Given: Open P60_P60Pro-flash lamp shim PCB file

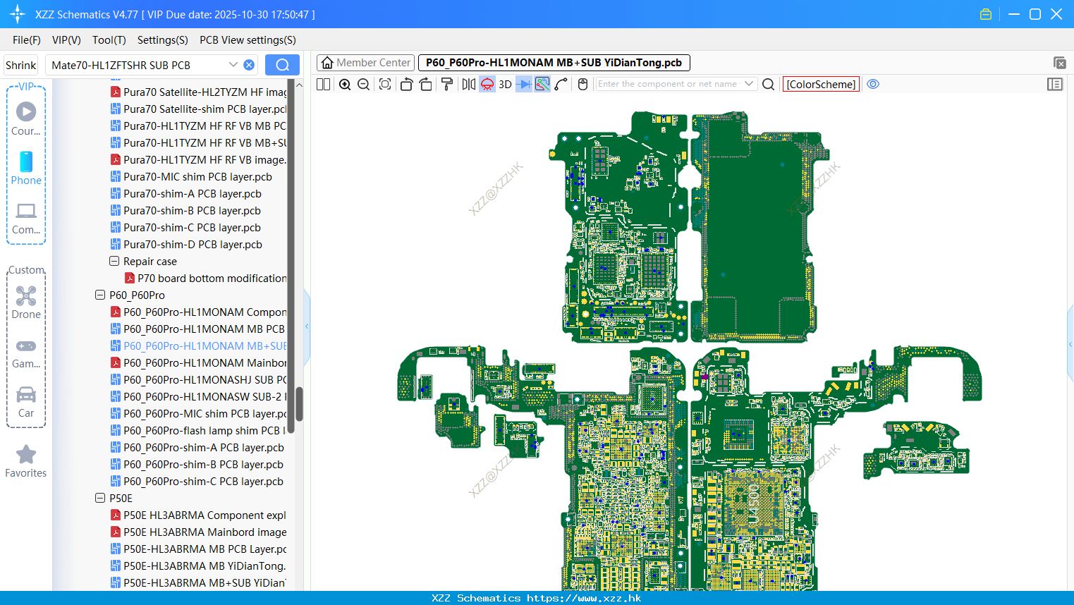Looking at the screenshot, I should pyautogui.click(x=198, y=430).
